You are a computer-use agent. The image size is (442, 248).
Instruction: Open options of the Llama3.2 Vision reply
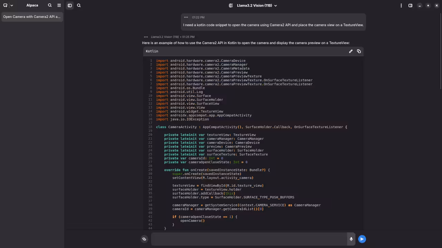click(146, 37)
